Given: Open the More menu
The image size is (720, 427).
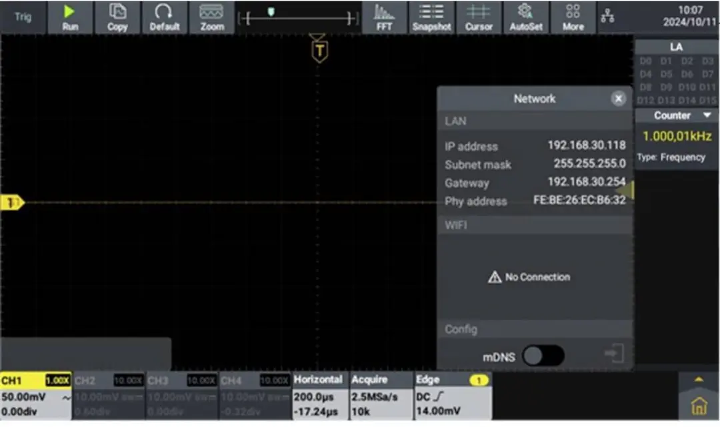Looking at the screenshot, I should (x=573, y=17).
